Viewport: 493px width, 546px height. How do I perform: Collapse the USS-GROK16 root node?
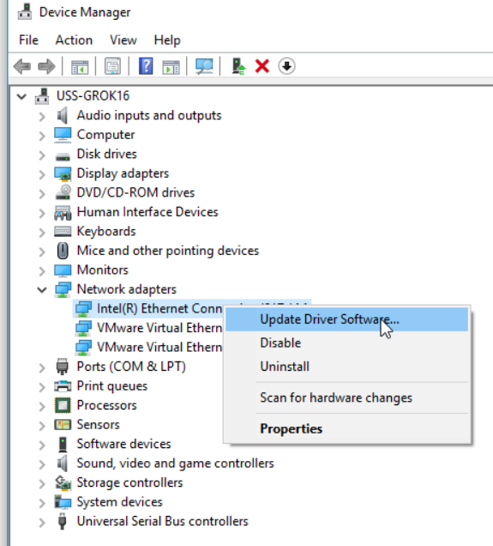point(22,96)
